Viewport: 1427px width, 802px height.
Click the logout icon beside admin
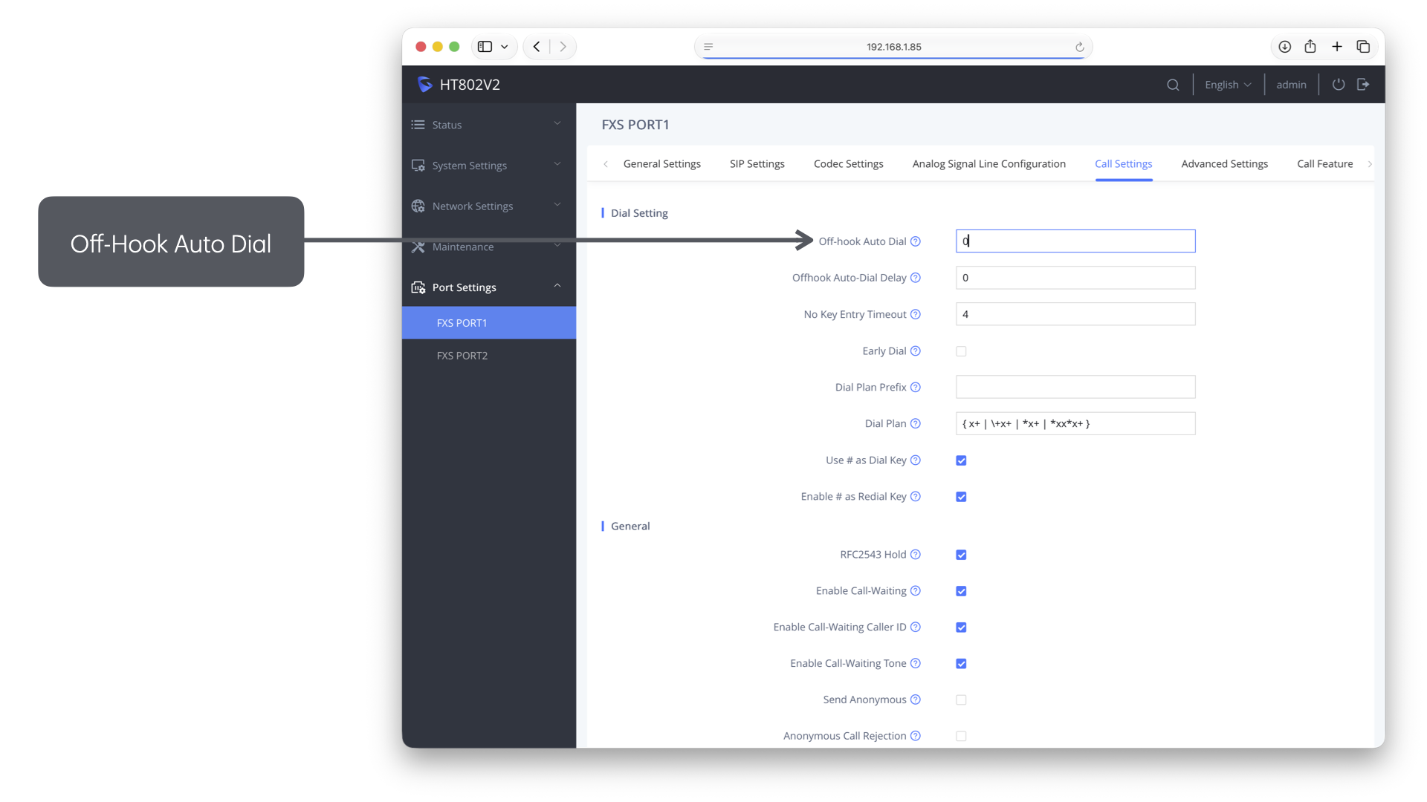click(1363, 84)
